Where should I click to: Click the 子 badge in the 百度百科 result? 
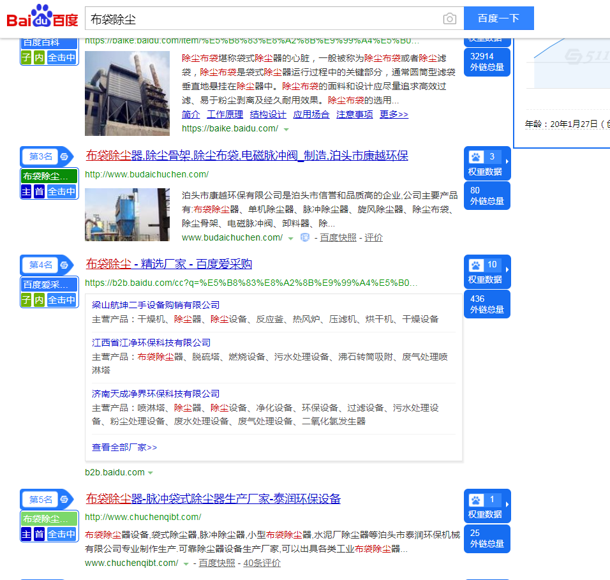(x=26, y=57)
